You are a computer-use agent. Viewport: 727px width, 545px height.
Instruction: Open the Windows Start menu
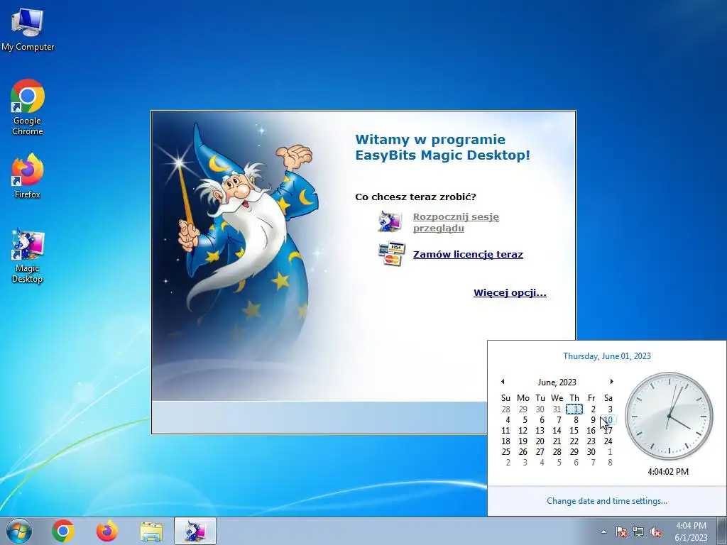point(19,531)
